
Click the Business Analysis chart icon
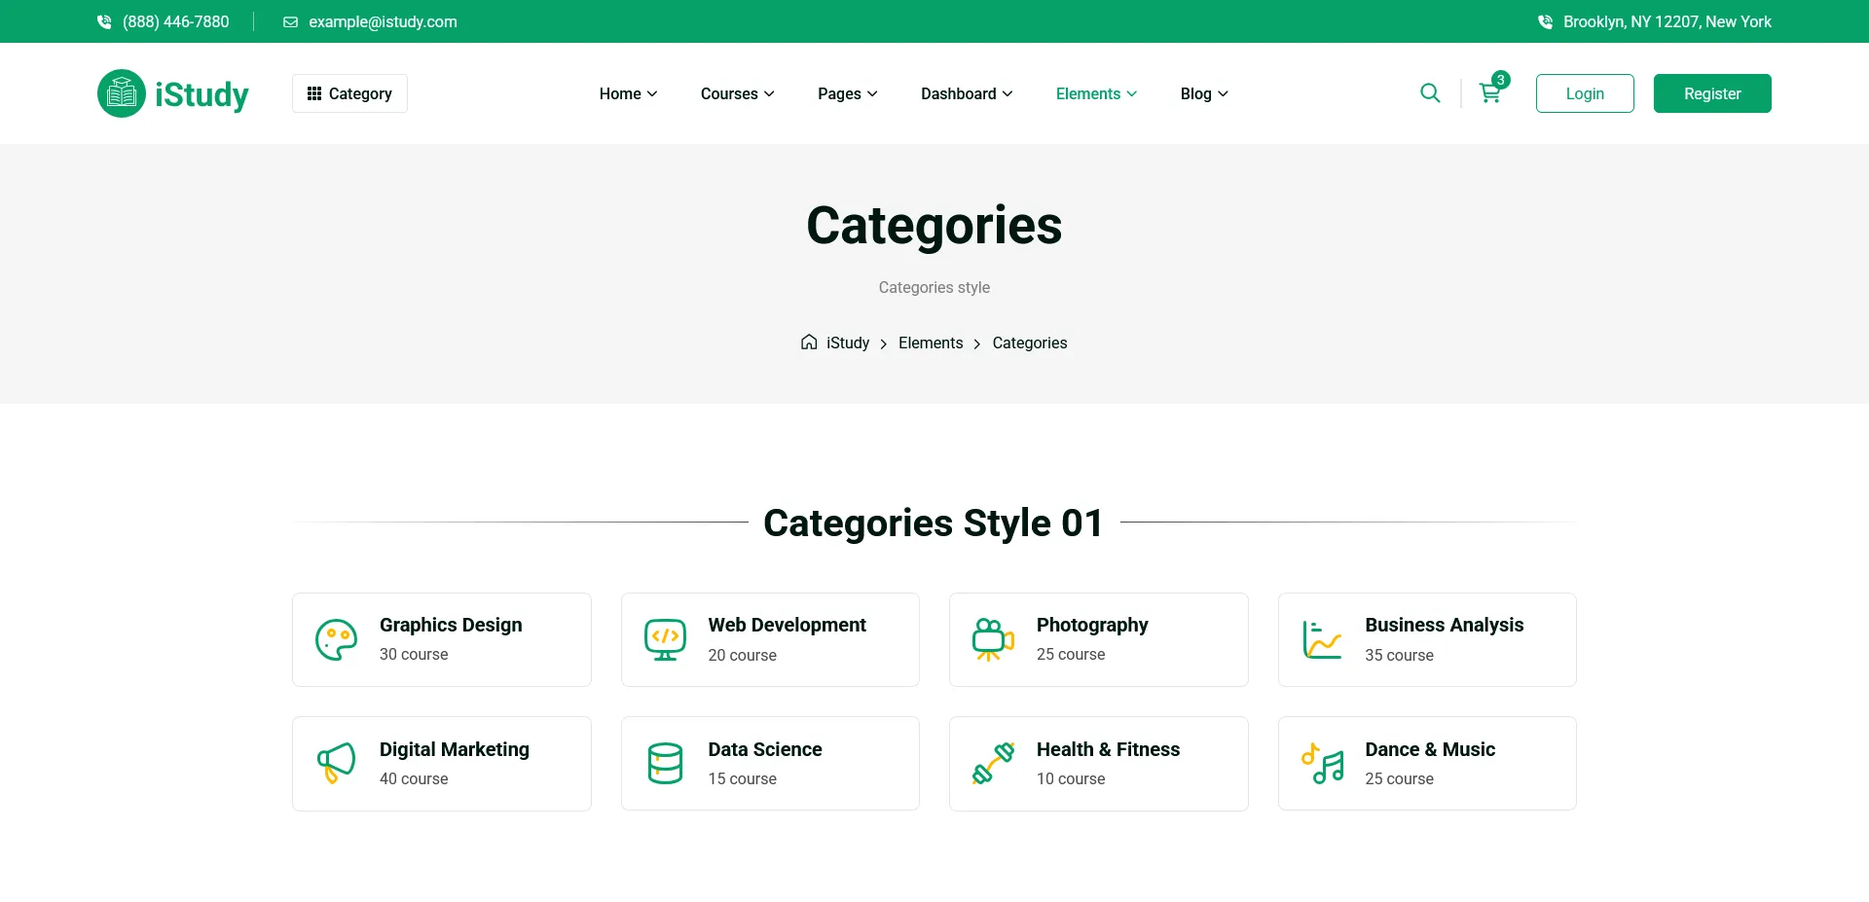1322,640
